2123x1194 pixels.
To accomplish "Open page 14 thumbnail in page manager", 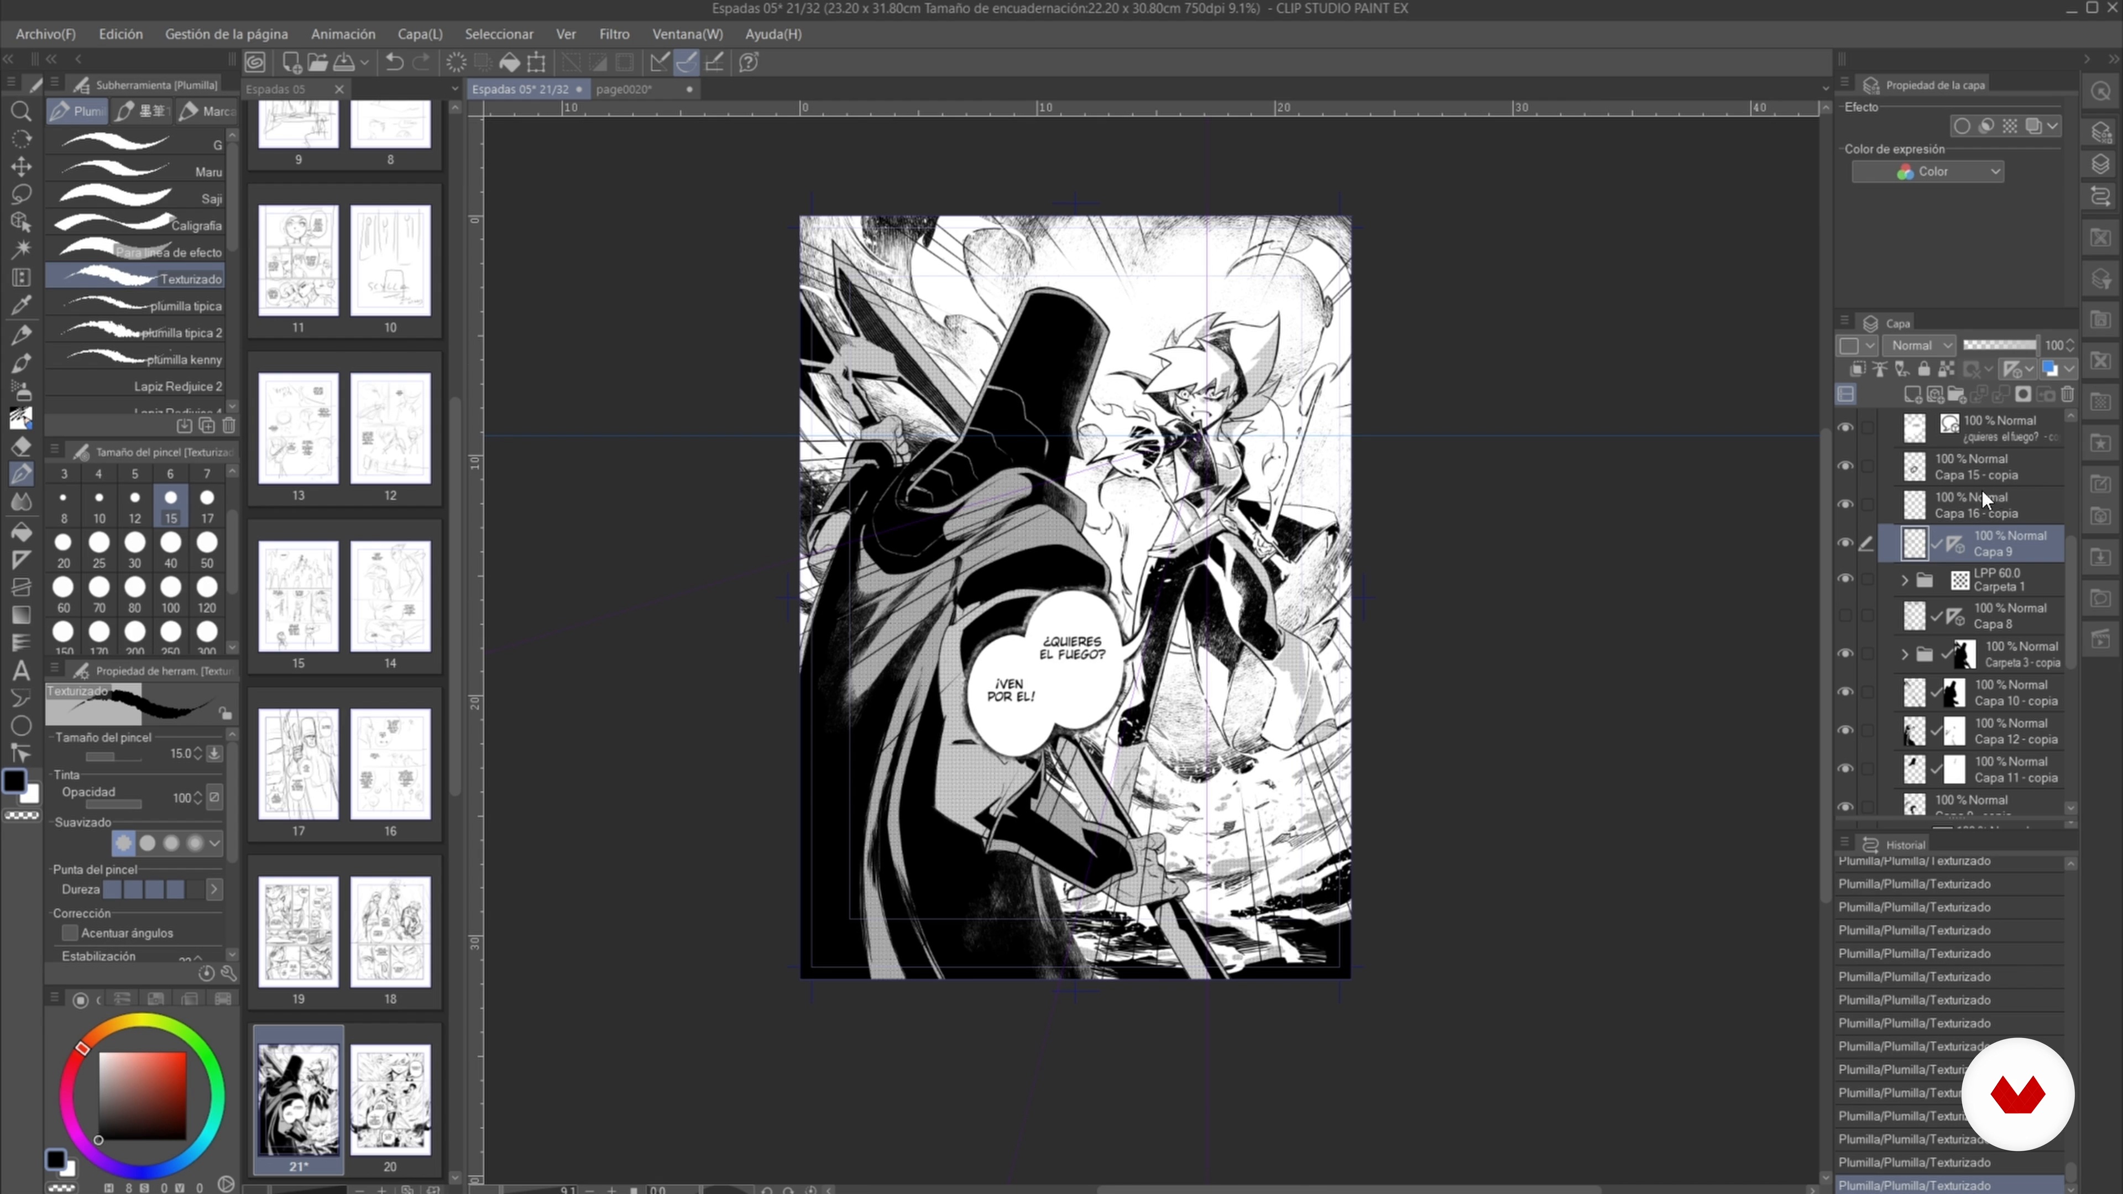I will (x=391, y=596).
